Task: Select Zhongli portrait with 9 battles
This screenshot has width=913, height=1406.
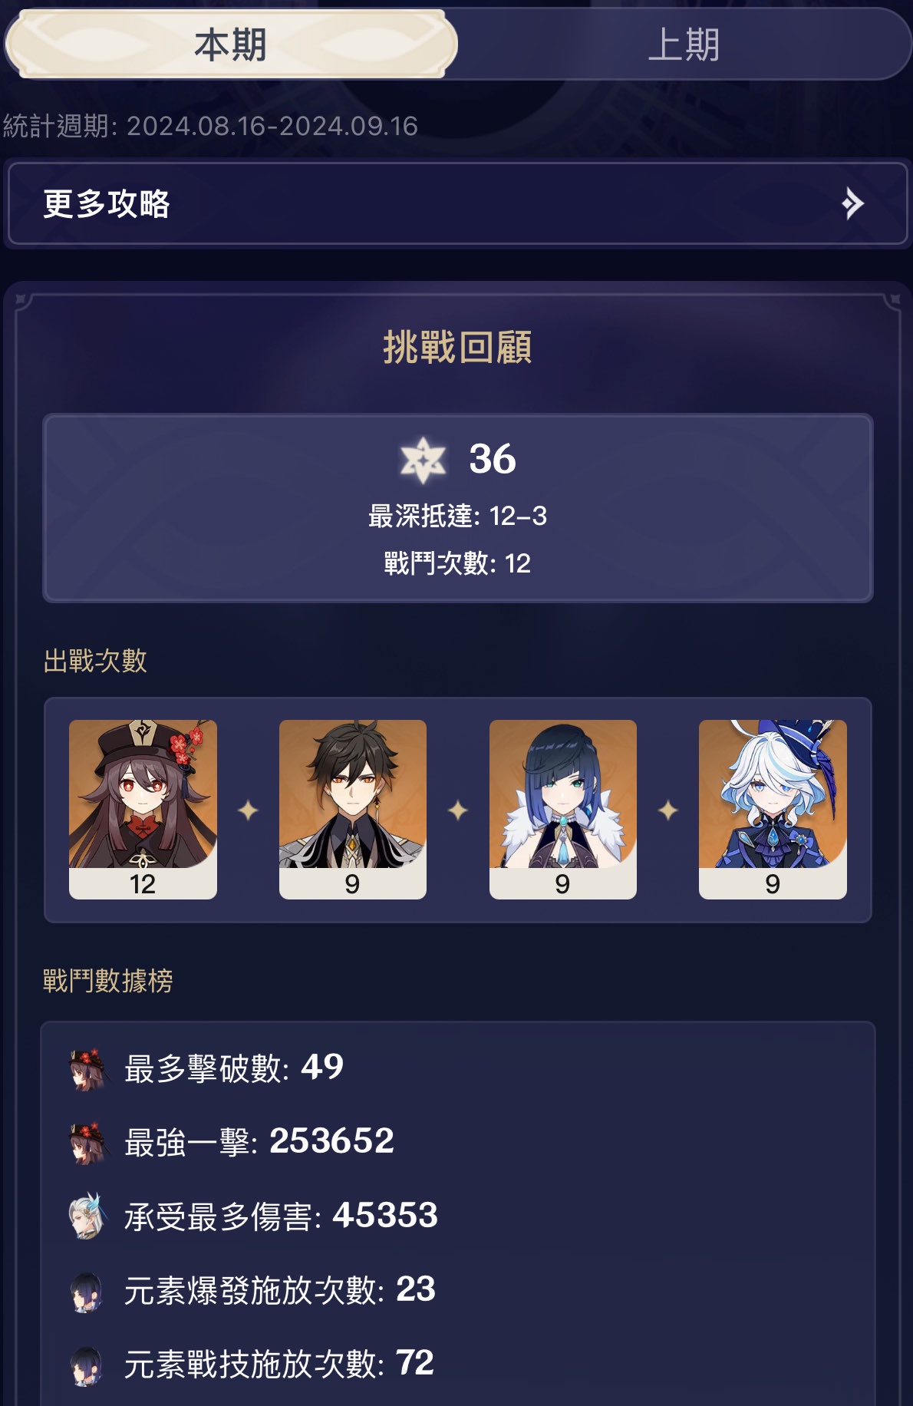Action: coord(353,809)
